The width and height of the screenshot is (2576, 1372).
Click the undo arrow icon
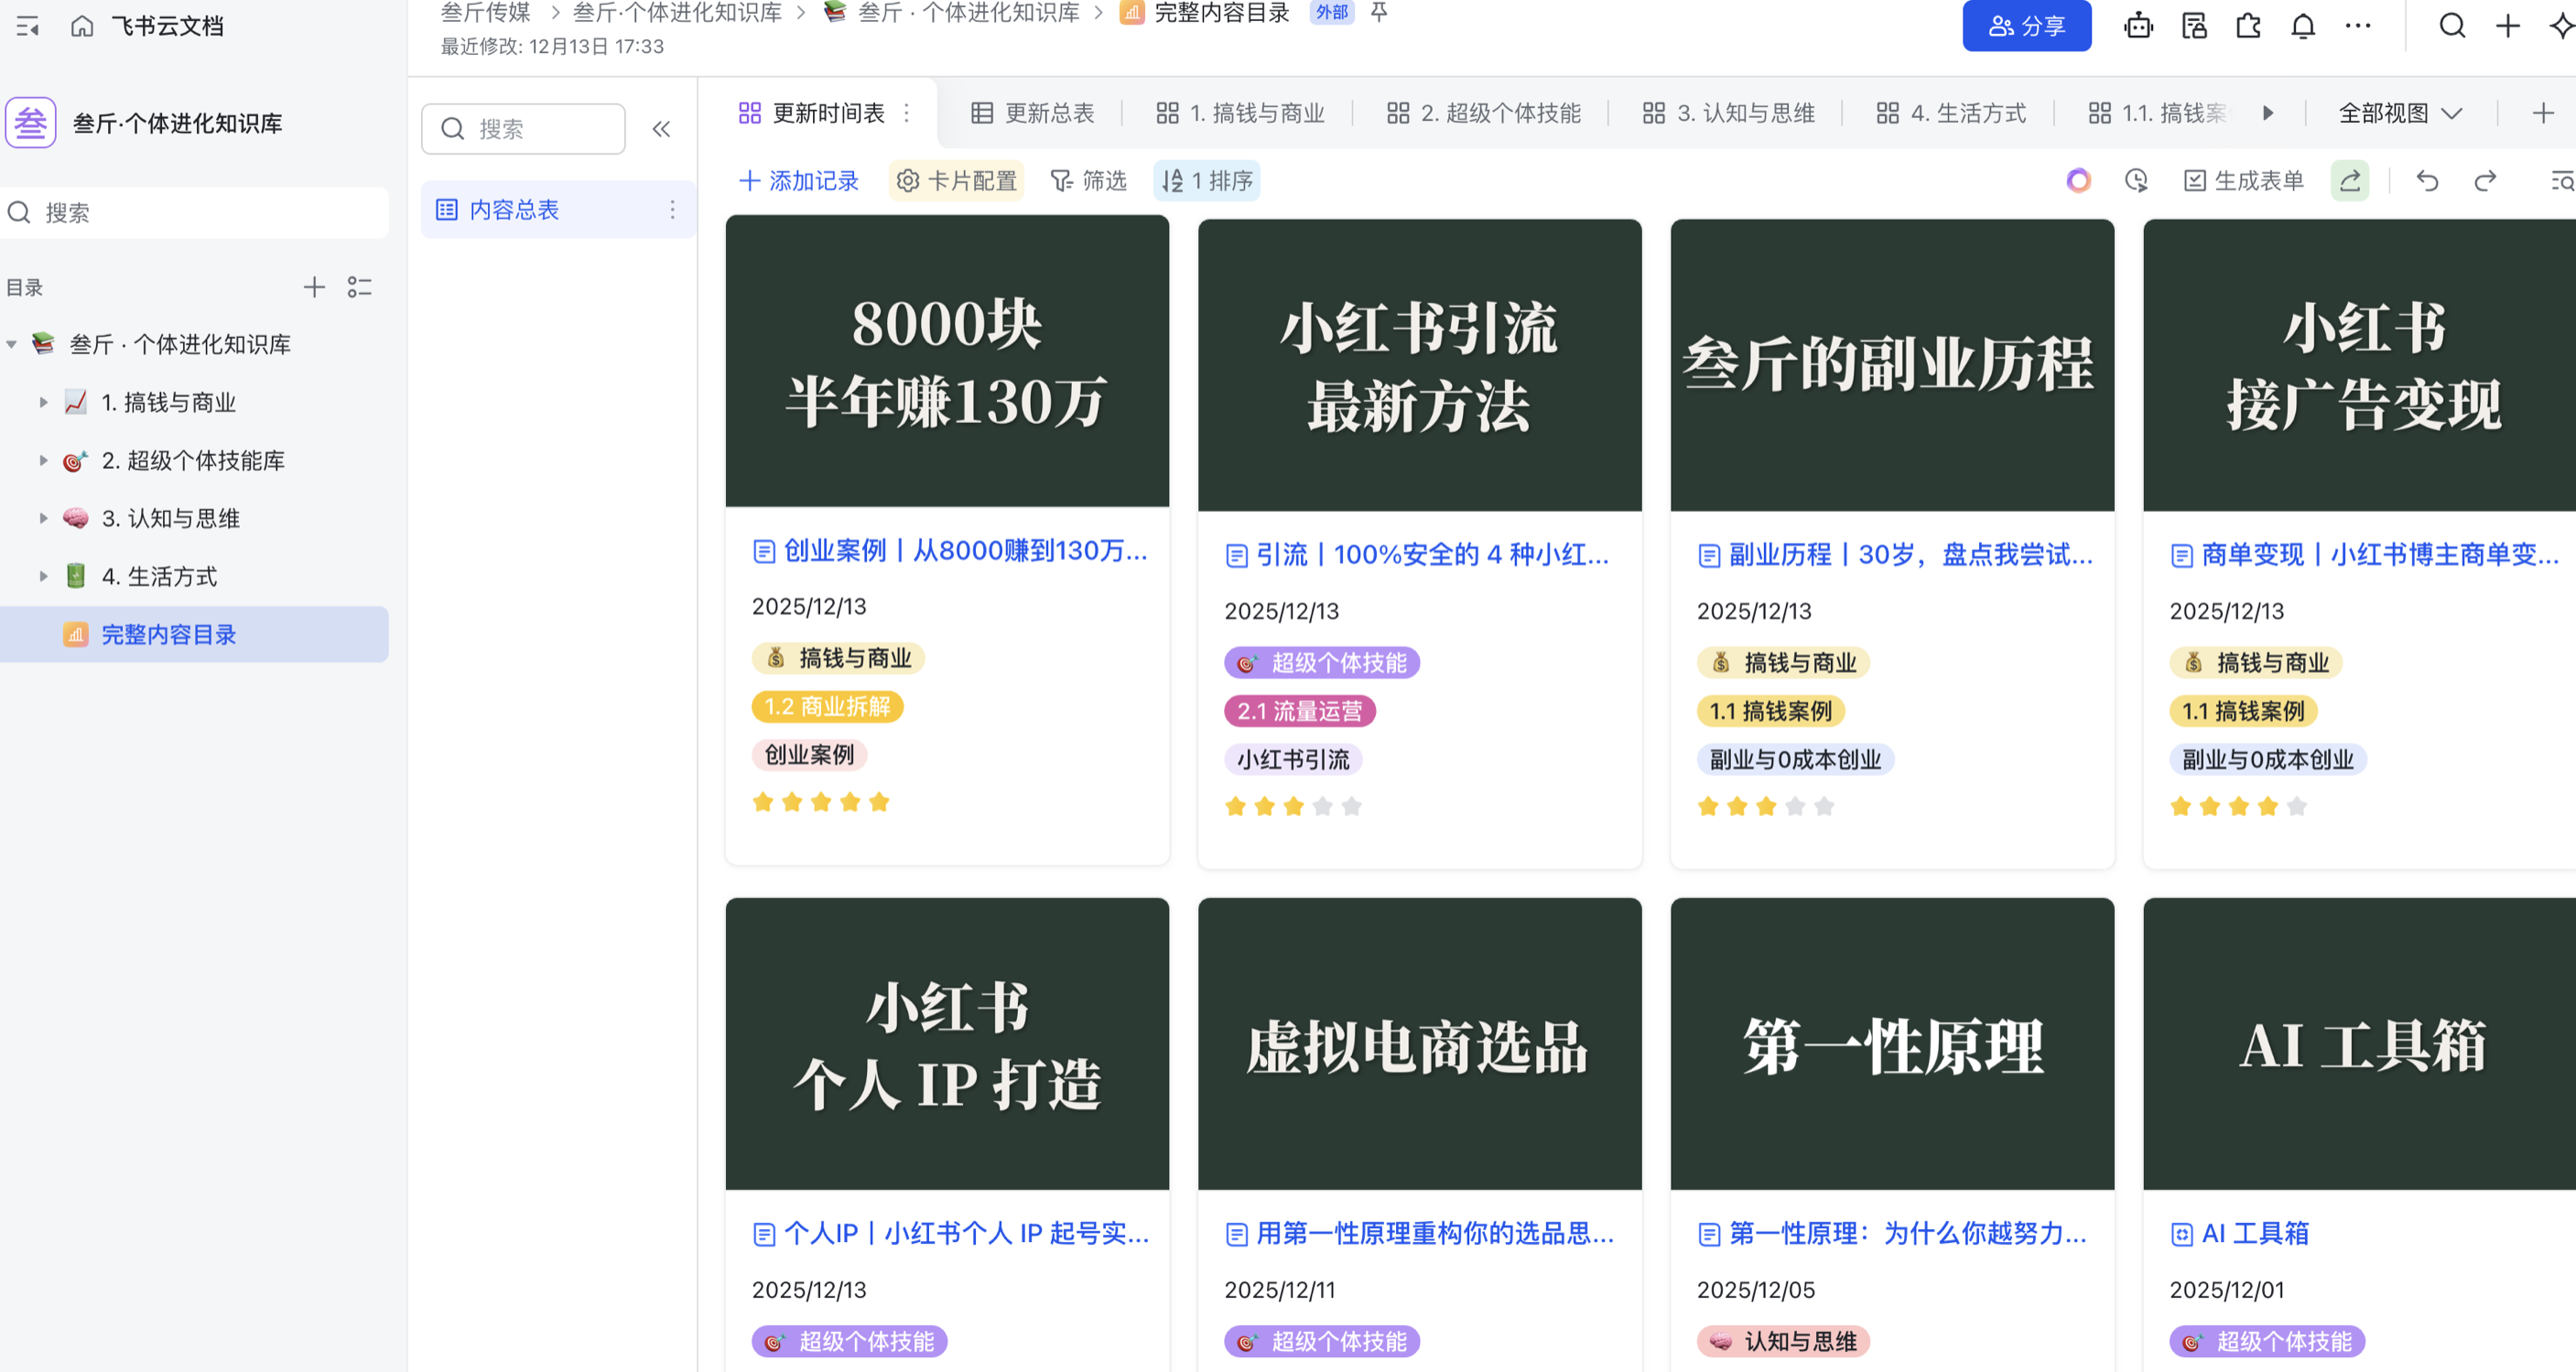tap(2427, 181)
